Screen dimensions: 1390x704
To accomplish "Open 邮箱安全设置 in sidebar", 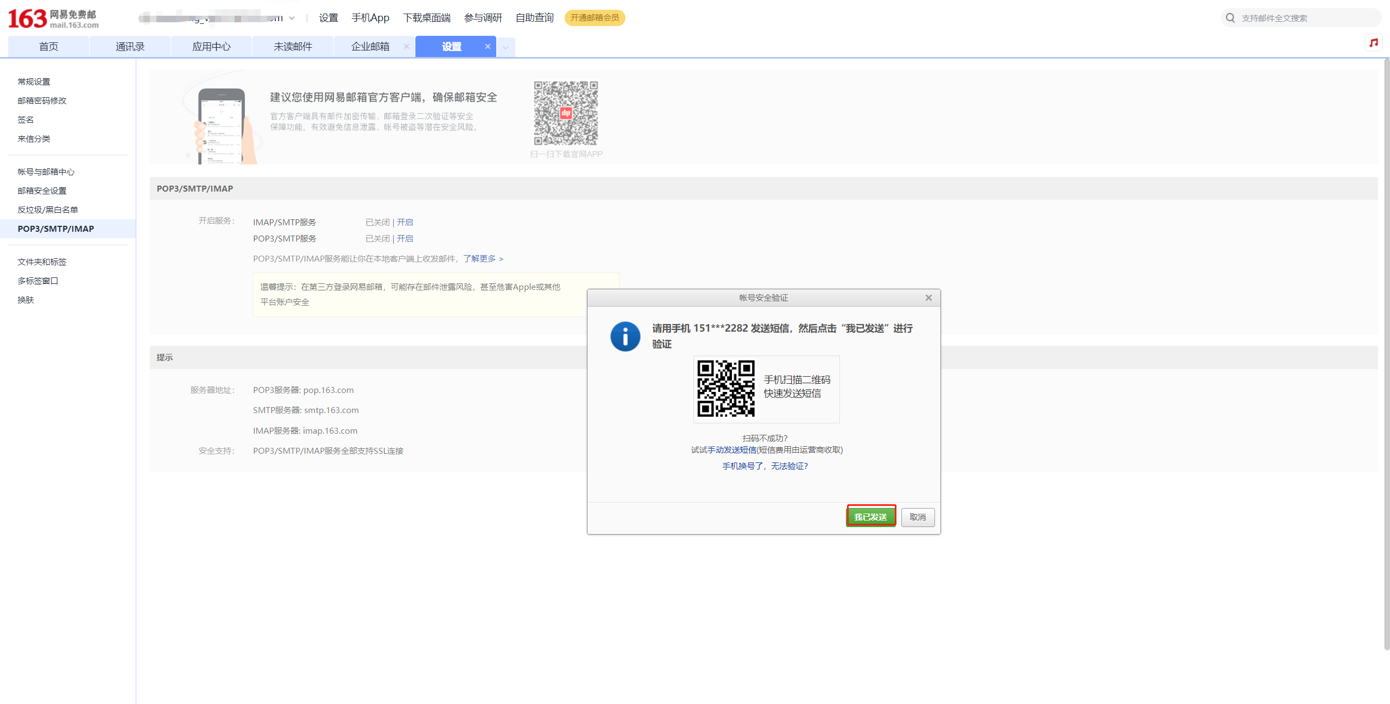I will tap(42, 191).
